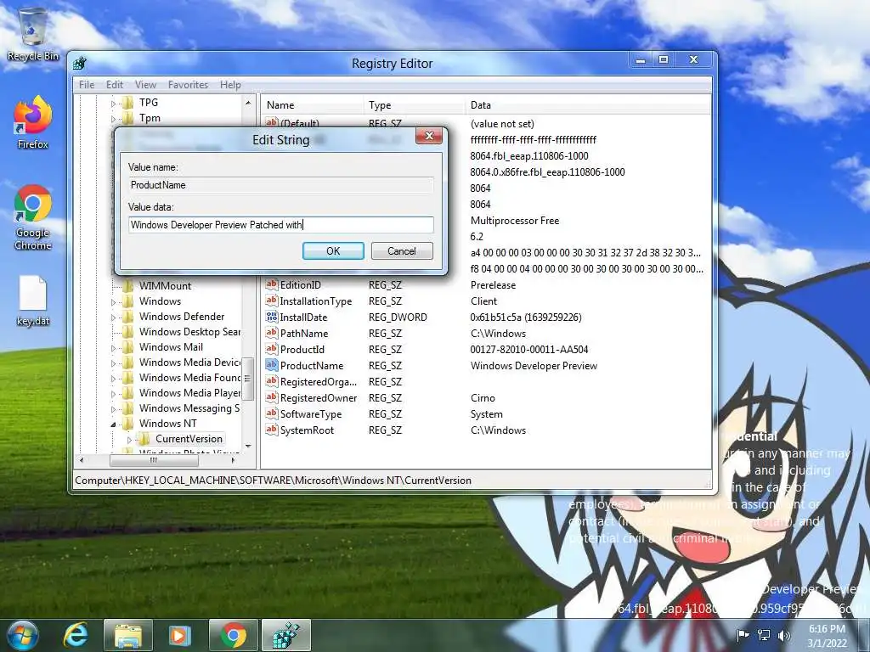Open the volume speaker tray icon
This screenshot has width=870, height=652.
point(784,635)
